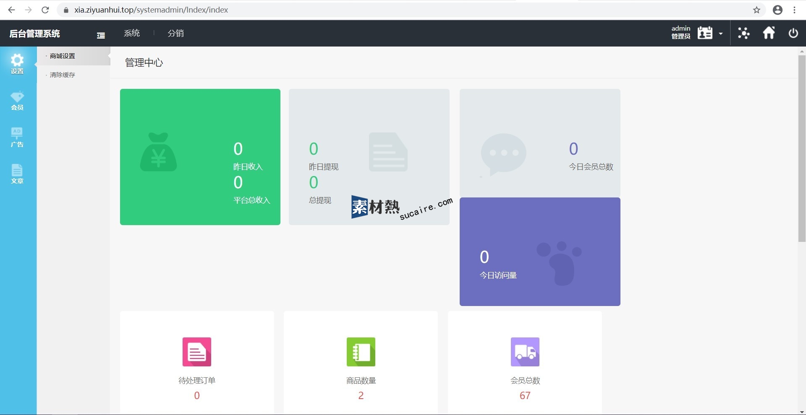Screen dimensions: 806x415
Task: Click 清除缓存 in the submenu
Action: (x=63, y=75)
